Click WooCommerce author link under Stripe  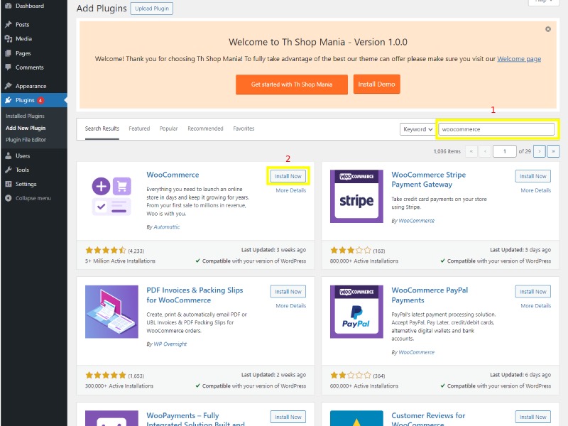tap(417, 221)
